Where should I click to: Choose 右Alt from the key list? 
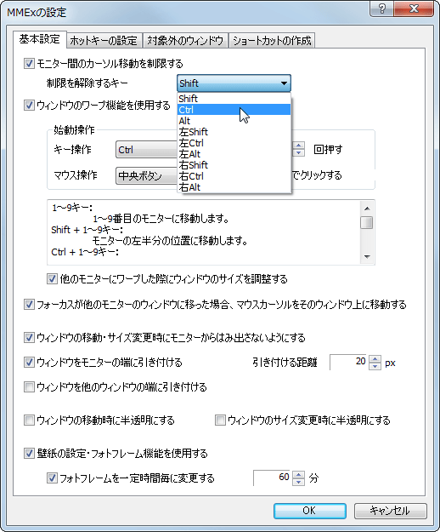234,187
